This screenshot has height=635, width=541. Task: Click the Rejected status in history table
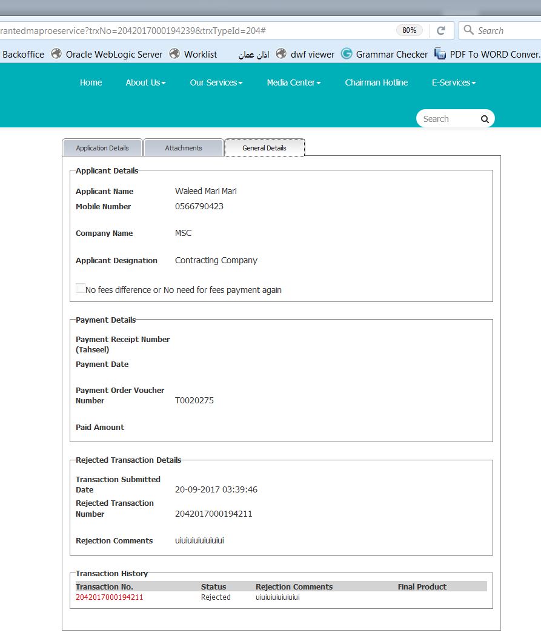(216, 597)
